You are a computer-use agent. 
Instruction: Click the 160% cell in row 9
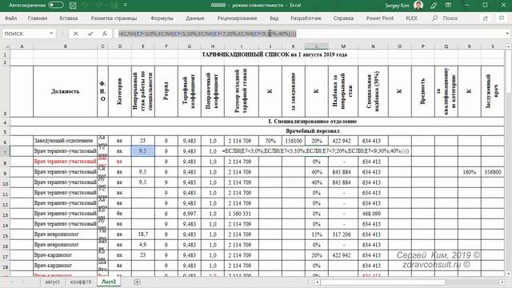(x=470, y=172)
